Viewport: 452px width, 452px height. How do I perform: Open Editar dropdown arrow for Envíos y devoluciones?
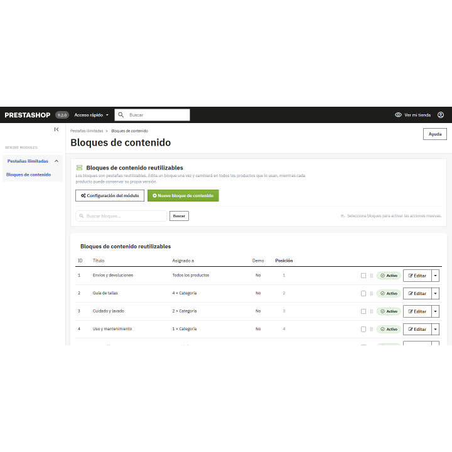tap(435, 276)
